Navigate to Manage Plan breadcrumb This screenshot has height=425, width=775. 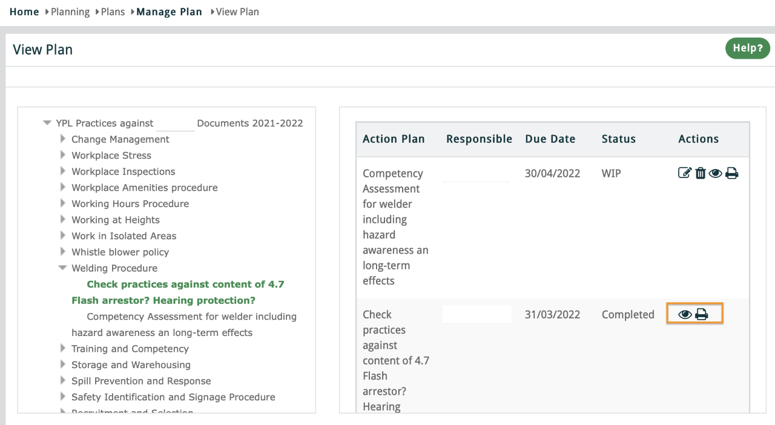[x=169, y=12]
